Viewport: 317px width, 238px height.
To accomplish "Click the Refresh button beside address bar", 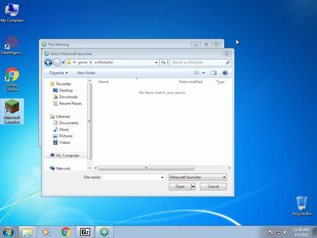I will 163,62.
